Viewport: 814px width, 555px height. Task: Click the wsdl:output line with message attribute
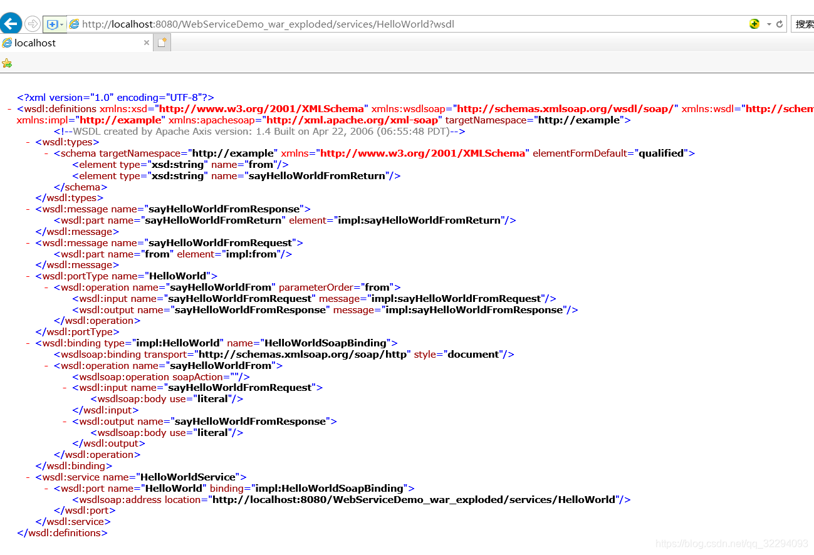pos(325,310)
